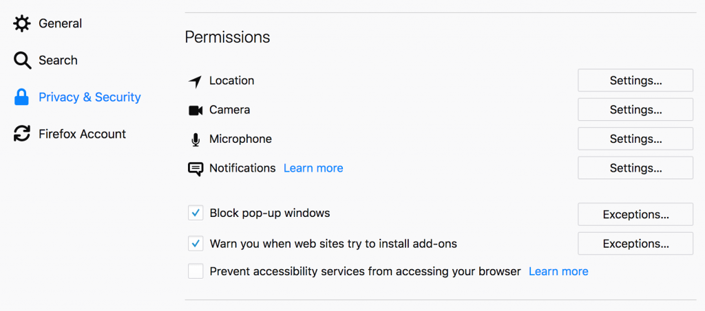Open pop-up windows Exceptions button
The width and height of the screenshot is (705, 311).
(x=635, y=214)
